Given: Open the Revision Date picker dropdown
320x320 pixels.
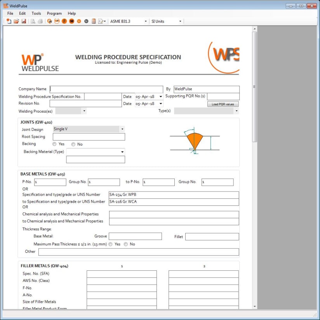Looking at the screenshot, I should 161,104.
